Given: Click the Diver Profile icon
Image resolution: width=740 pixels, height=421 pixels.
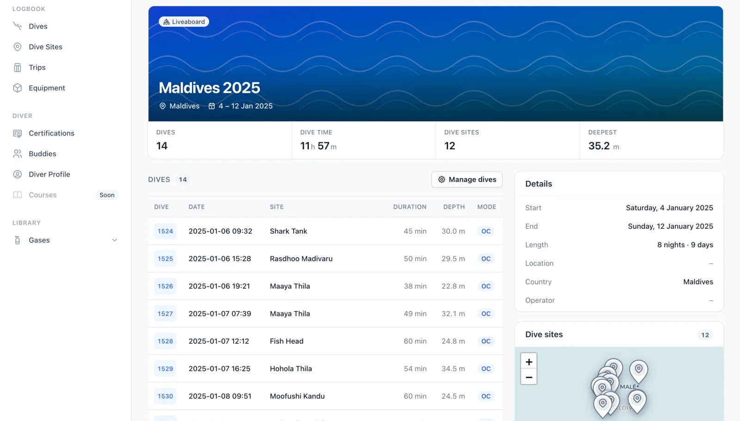Looking at the screenshot, I should pos(18,174).
